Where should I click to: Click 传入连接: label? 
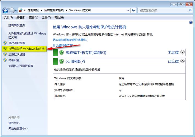tap(60, 84)
